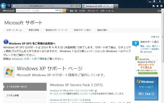Click the Microsoft logo in top bar
This screenshot has height=103, width=164.
[8, 11]
